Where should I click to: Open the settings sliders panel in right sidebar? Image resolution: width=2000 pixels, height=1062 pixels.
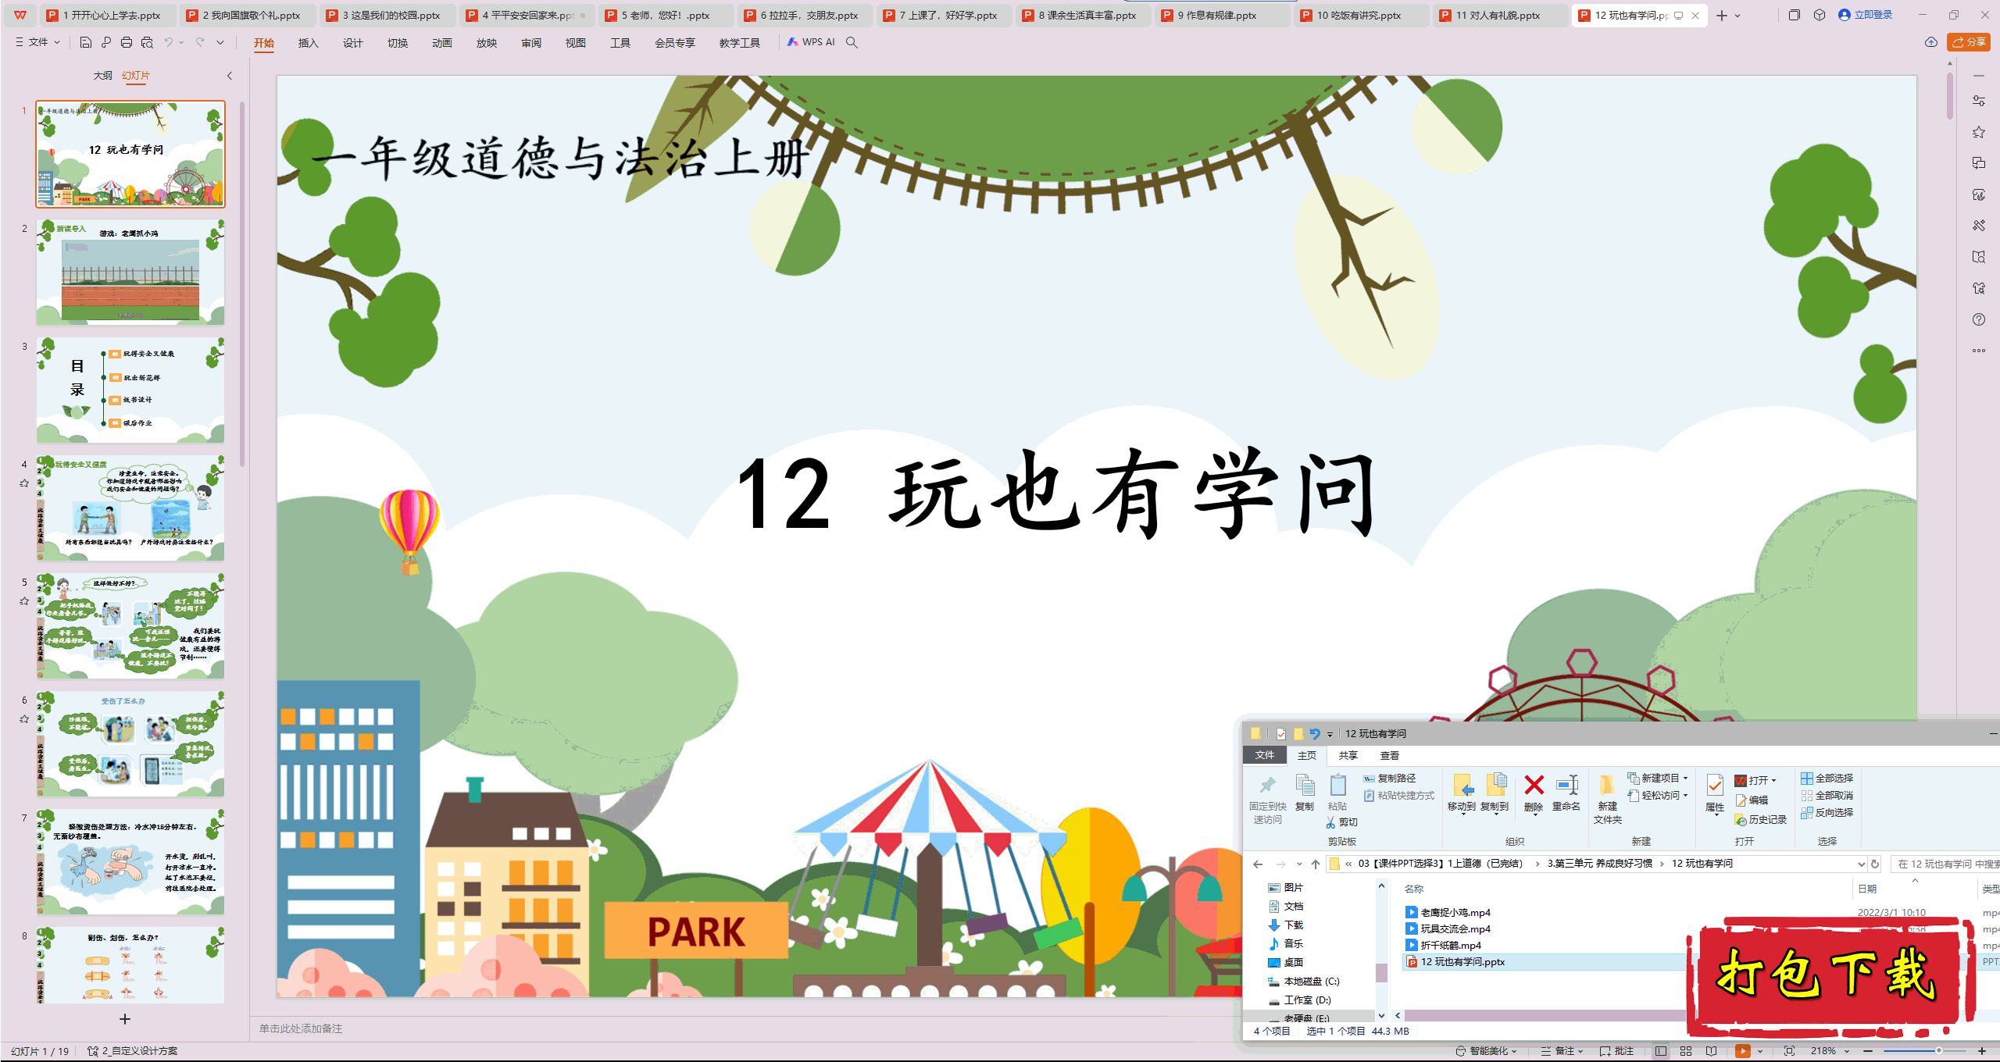pos(1978,101)
